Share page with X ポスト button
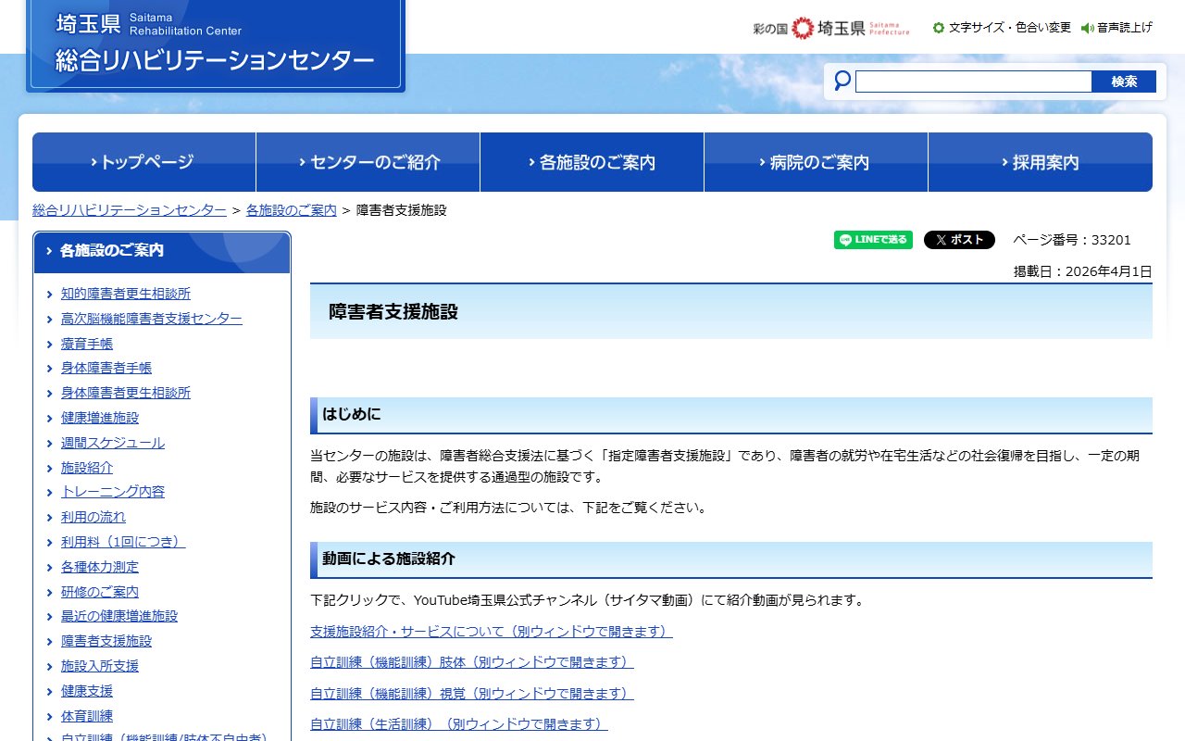 [x=959, y=240]
